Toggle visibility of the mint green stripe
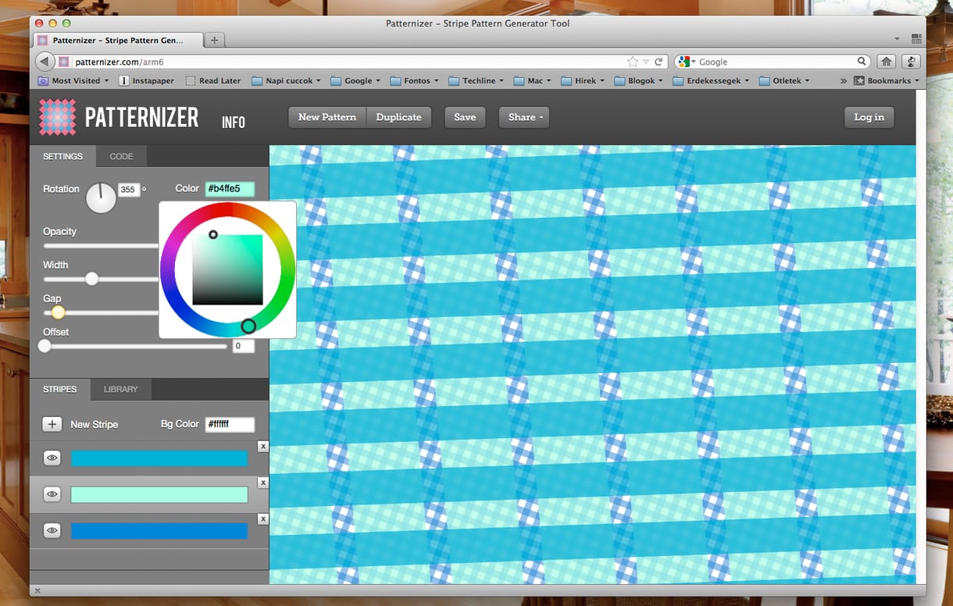 point(52,494)
